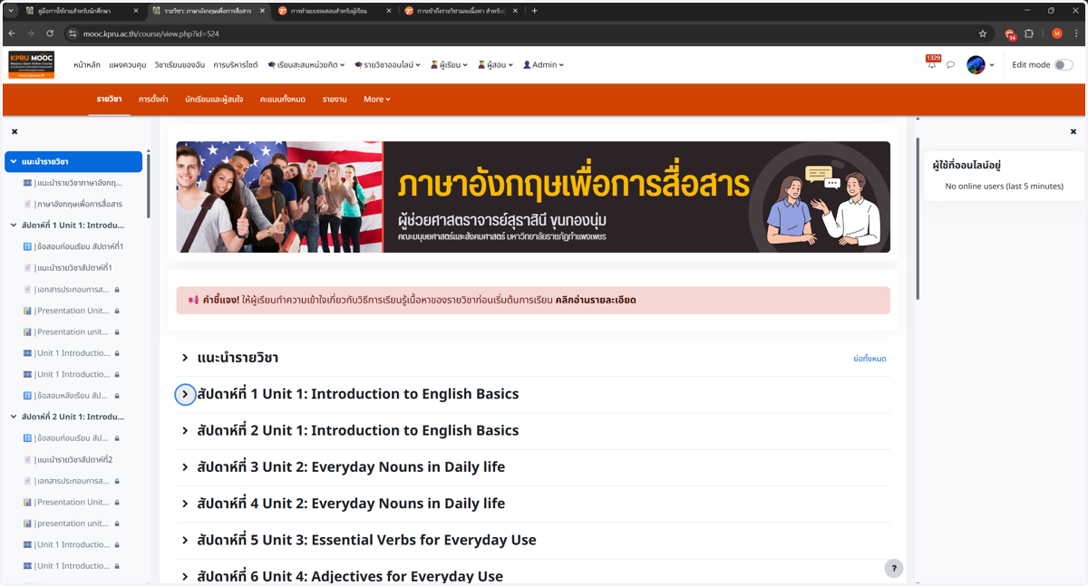The height and width of the screenshot is (586, 1088).
Task: Open the รายวิชาออนไลน์ dropdown menu
Action: pyautogui.click(x=387, y=65)
